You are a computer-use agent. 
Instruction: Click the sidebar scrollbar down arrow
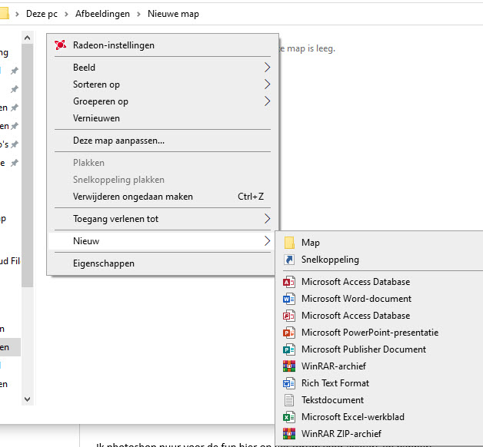coord(28,399)
